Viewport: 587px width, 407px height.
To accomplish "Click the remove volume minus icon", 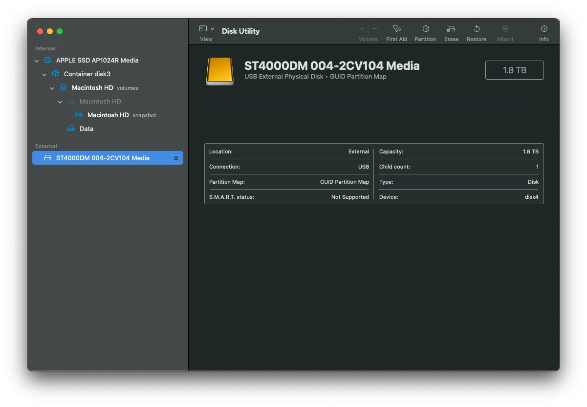I will (374, 29).
